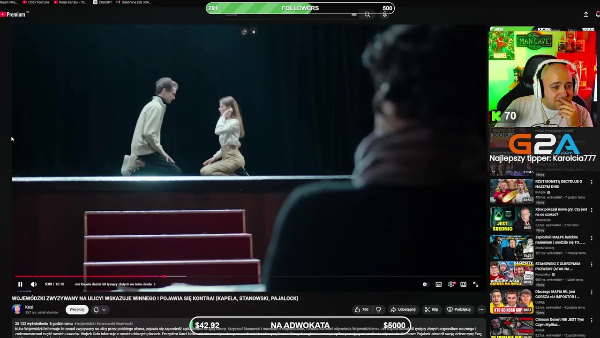Screen dimensions: 600x338
Task: Open Kozi channel avatar
Action: pyautogui.click(x=17, y=309)
